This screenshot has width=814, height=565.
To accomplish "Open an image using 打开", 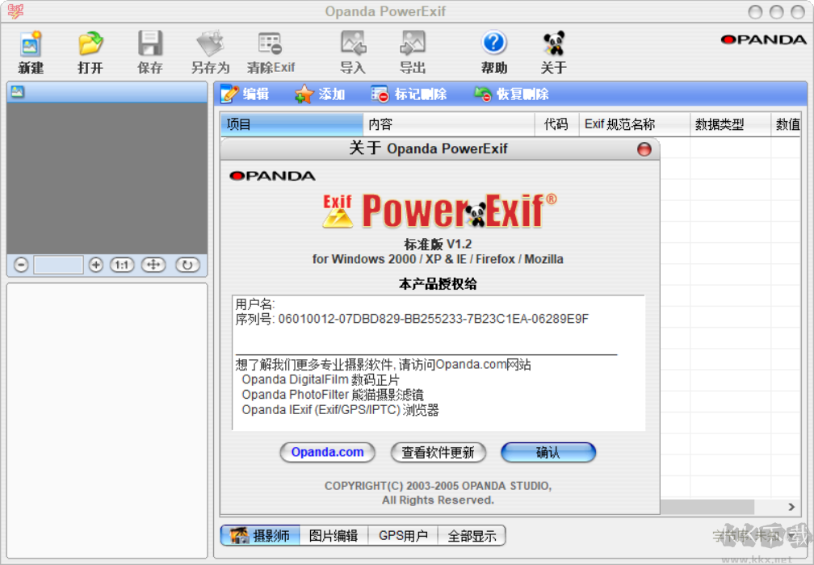I will click(90, 50).
